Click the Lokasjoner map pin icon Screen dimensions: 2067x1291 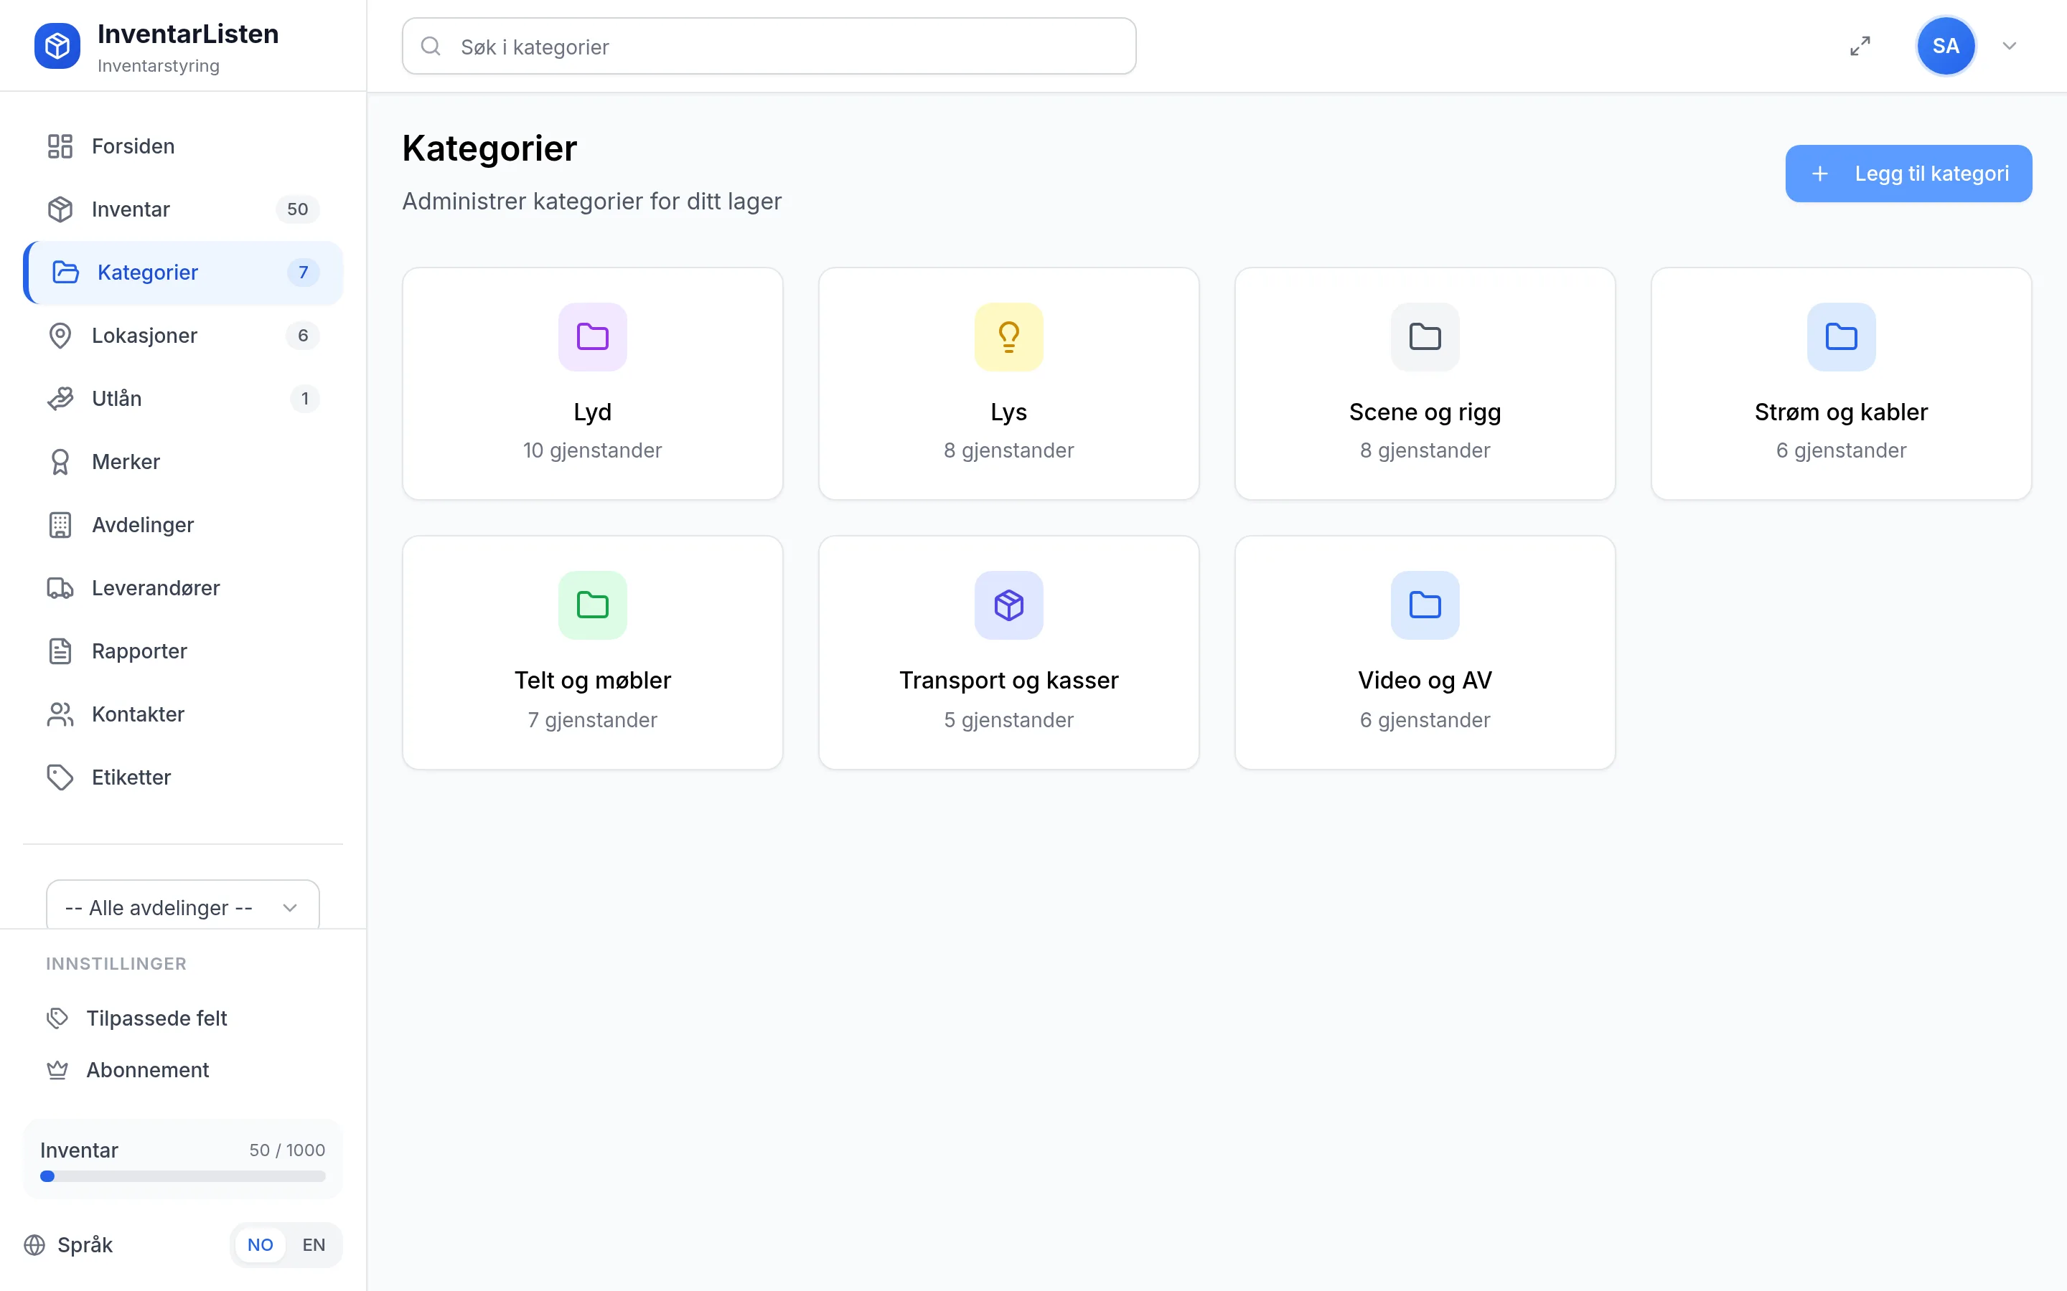click(60, 336)
